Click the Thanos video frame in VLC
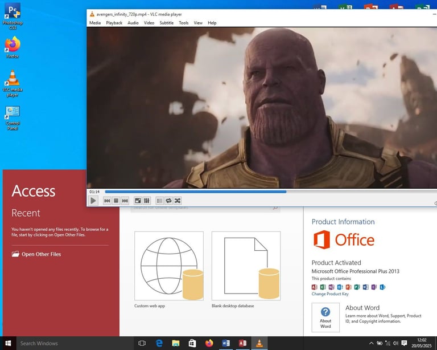Viewport: 437px width, 350px height. tap(262, 108)
